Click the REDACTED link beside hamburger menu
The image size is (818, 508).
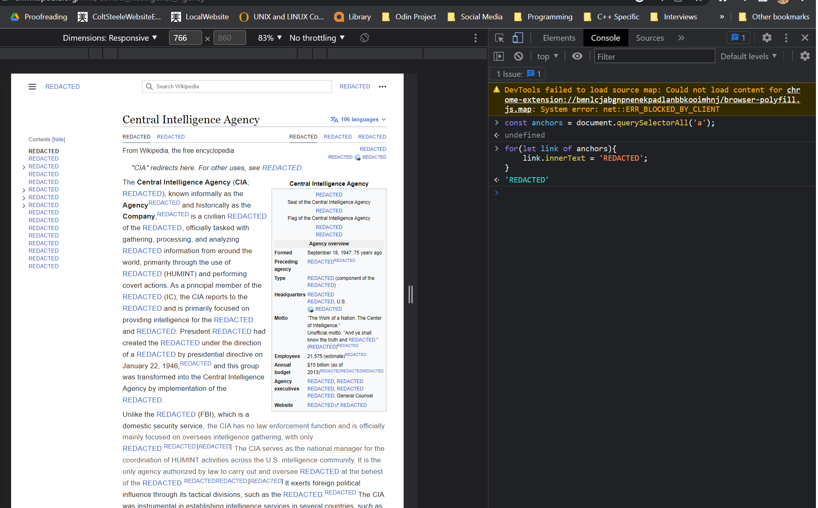click(63, 87)
